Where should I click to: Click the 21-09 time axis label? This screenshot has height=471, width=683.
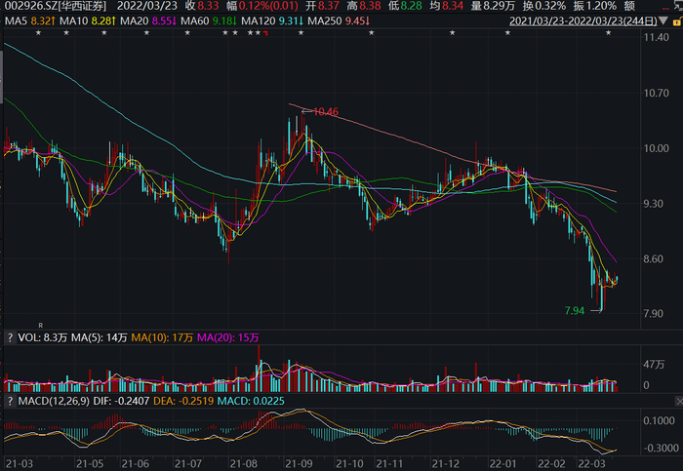pos(299,464)
